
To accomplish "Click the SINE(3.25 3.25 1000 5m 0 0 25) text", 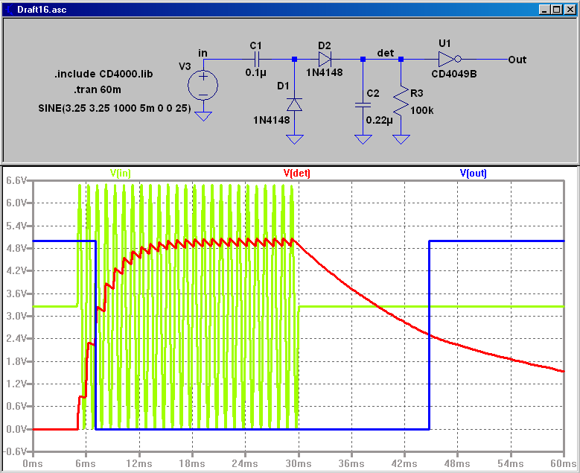I will click(115, 108).
